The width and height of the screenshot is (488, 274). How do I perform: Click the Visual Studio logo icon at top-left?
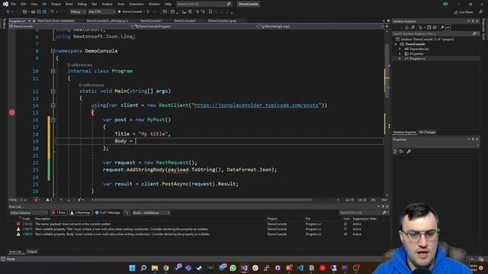point(5,4)
